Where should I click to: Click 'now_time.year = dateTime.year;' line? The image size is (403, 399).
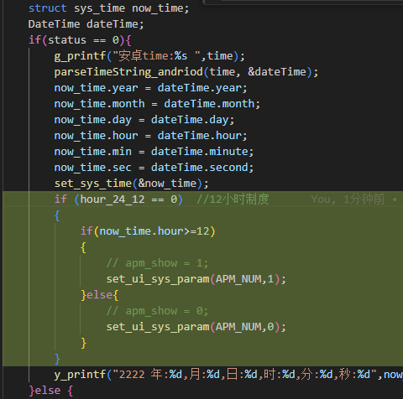[x=151, y=88]
